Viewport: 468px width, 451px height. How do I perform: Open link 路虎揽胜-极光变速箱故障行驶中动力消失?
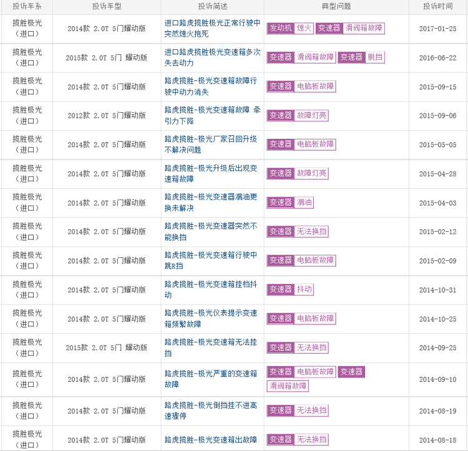pos(211,87)
